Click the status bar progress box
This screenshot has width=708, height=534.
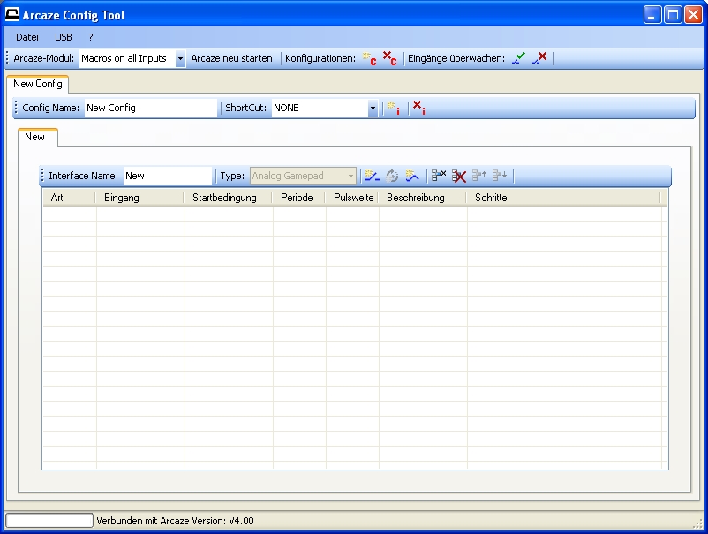click(49, 520)
